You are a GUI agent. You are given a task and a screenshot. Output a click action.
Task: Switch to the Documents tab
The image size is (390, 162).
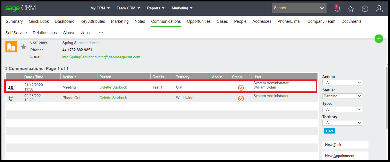[351, 21]
